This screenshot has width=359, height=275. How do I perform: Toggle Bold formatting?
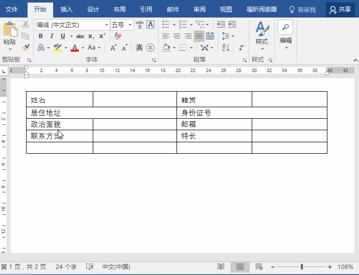41,36
